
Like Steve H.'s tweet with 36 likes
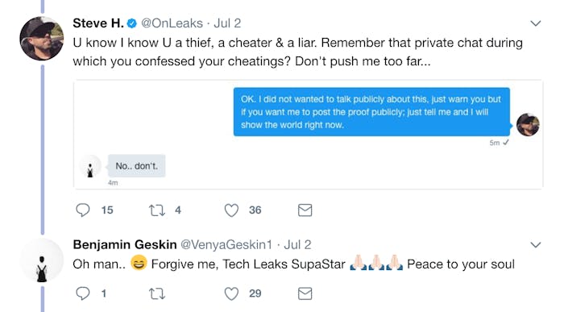[231, 210]
